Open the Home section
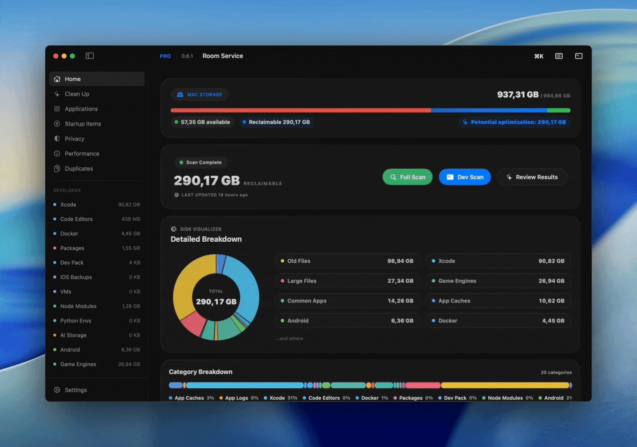Screen dimensions: 637x447 [x=97, y=79]
